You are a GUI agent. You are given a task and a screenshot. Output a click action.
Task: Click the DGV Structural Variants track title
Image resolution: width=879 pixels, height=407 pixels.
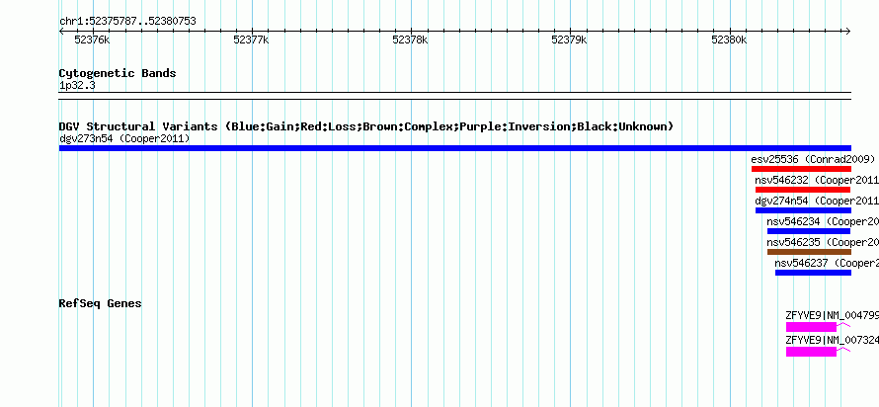point(366,126)
